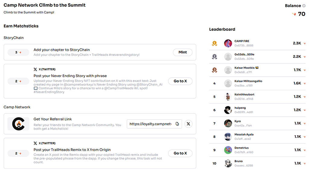Click the 1.7K leaderboard score

point(297,70)
